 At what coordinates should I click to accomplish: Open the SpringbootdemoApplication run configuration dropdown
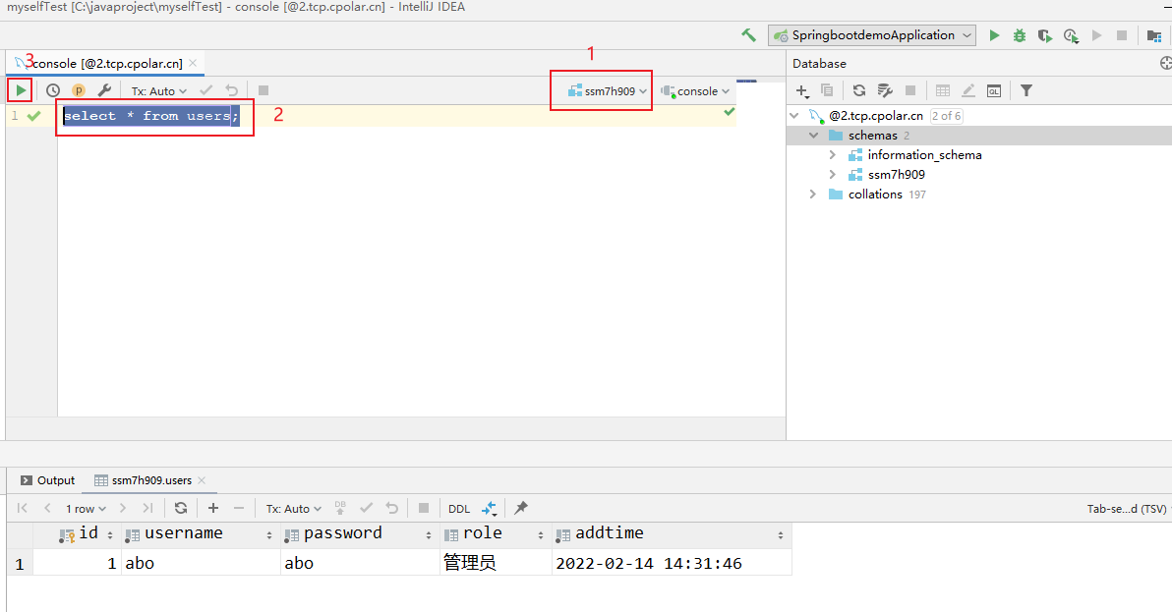pyautogui.click(x=872, y=35)
